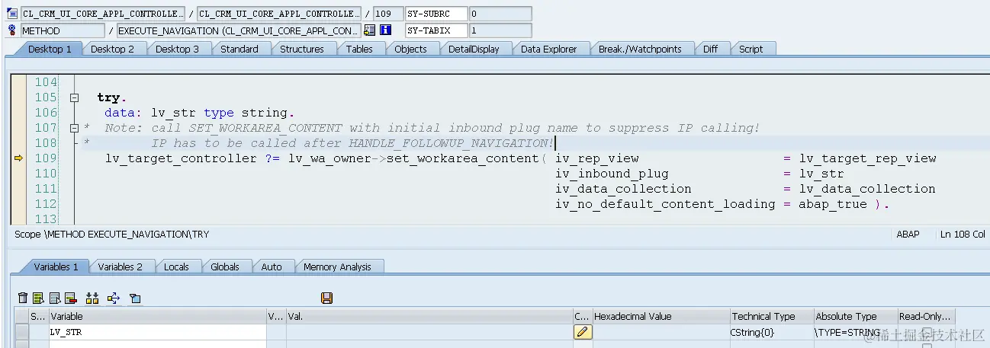Switch to Desktop 1 tab
Viewport: 990px width, 348px height.
50,49
